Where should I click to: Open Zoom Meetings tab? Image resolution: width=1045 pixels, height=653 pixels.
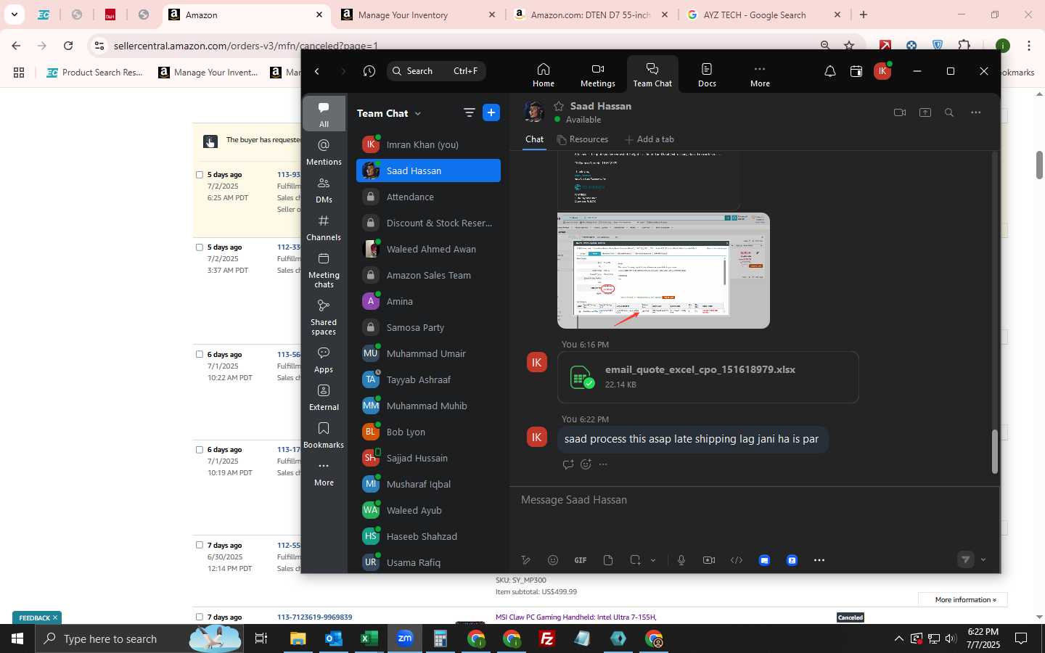(597, 75)
